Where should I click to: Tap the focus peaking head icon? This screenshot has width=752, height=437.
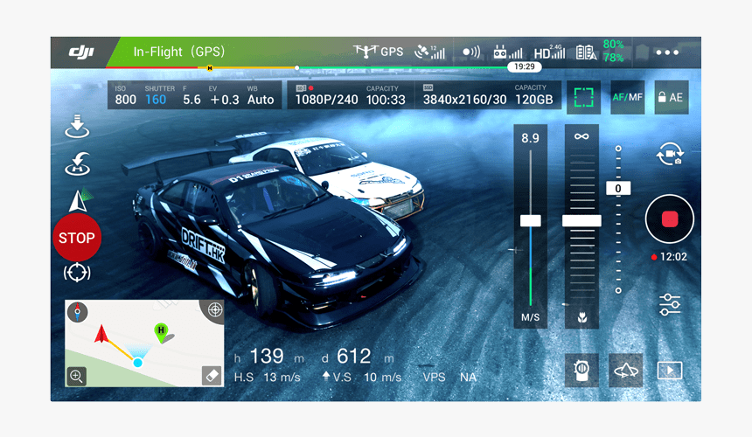(581, 370)
